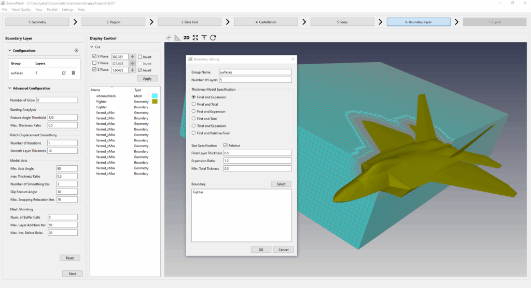Pick the X Plane cut position

[x=132, y=57]
